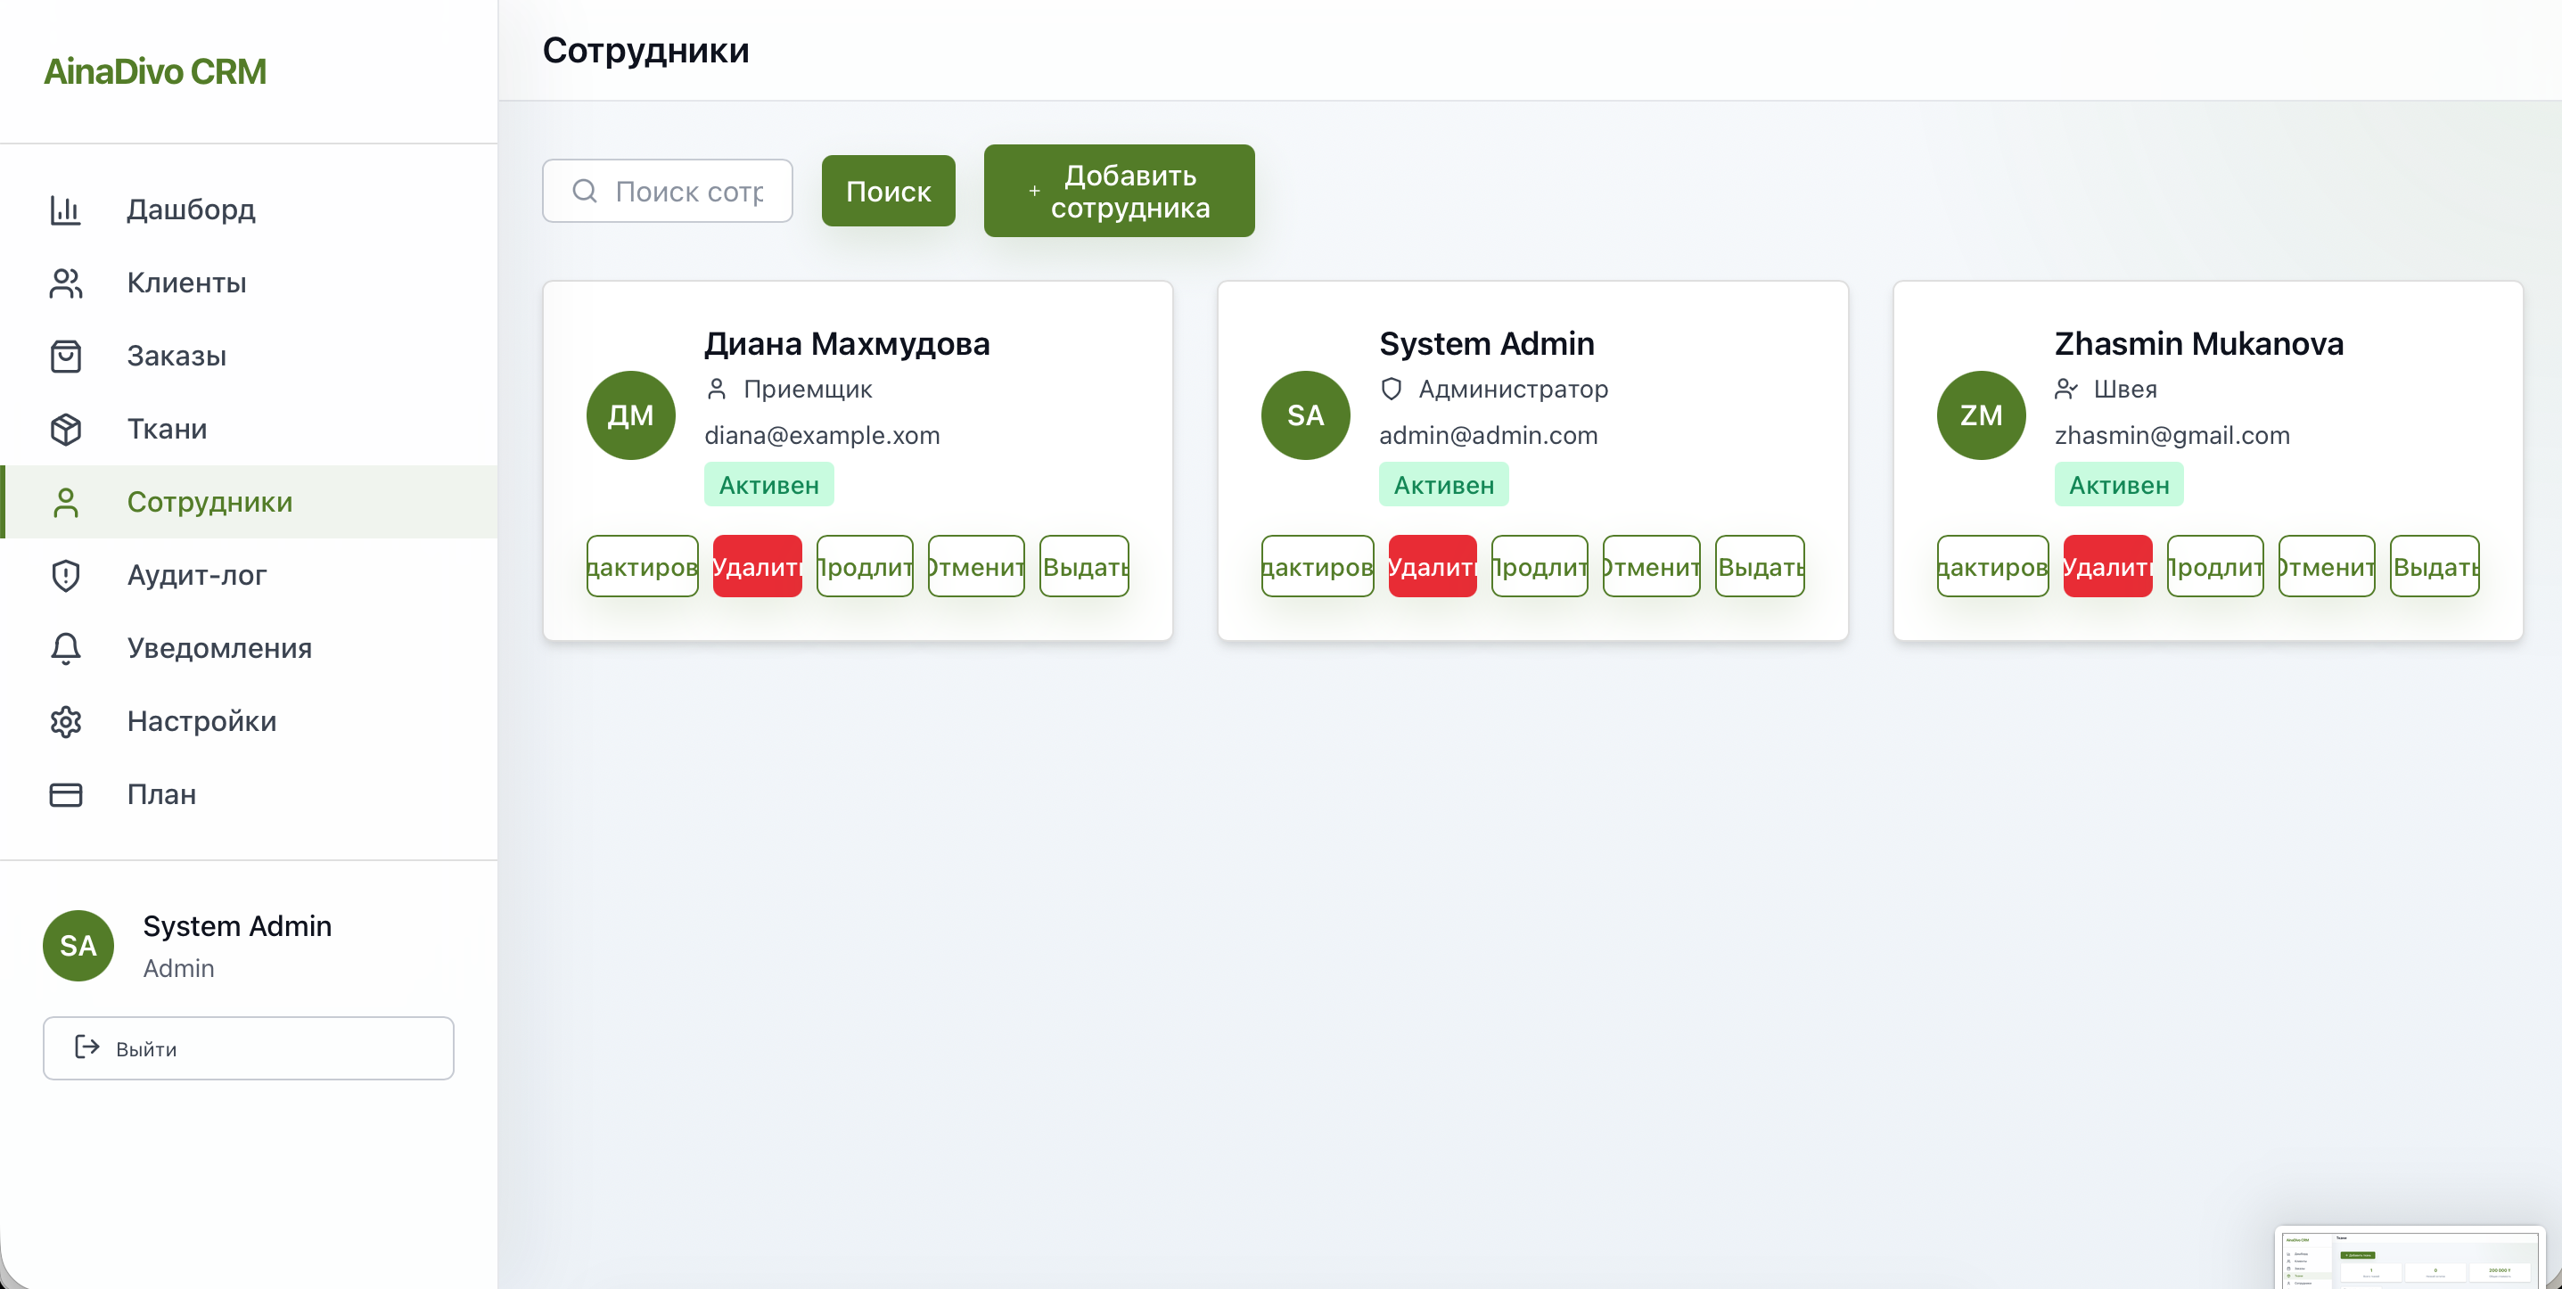Click the ДМ avatar of Диана Махмудова

coord(630,415)
